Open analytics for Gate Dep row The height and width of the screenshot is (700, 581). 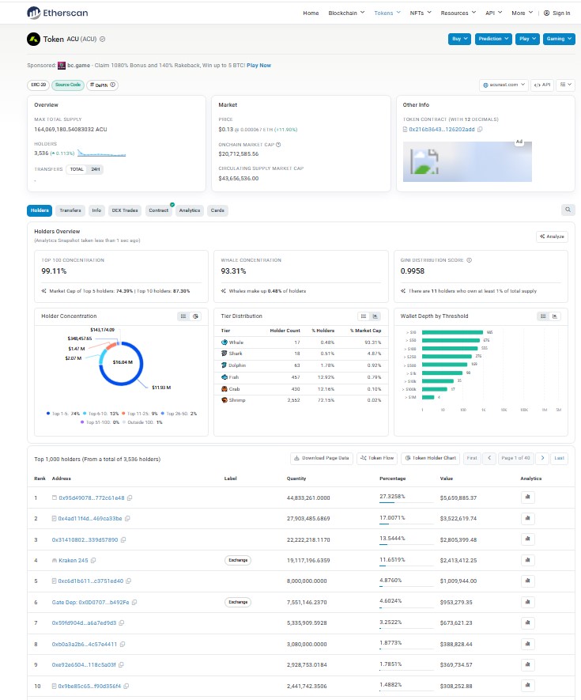pyautogui.click(x=527, y=602)
